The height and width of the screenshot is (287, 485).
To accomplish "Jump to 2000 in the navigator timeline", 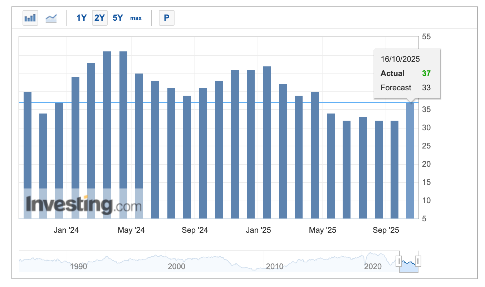I will coord(176,266).
